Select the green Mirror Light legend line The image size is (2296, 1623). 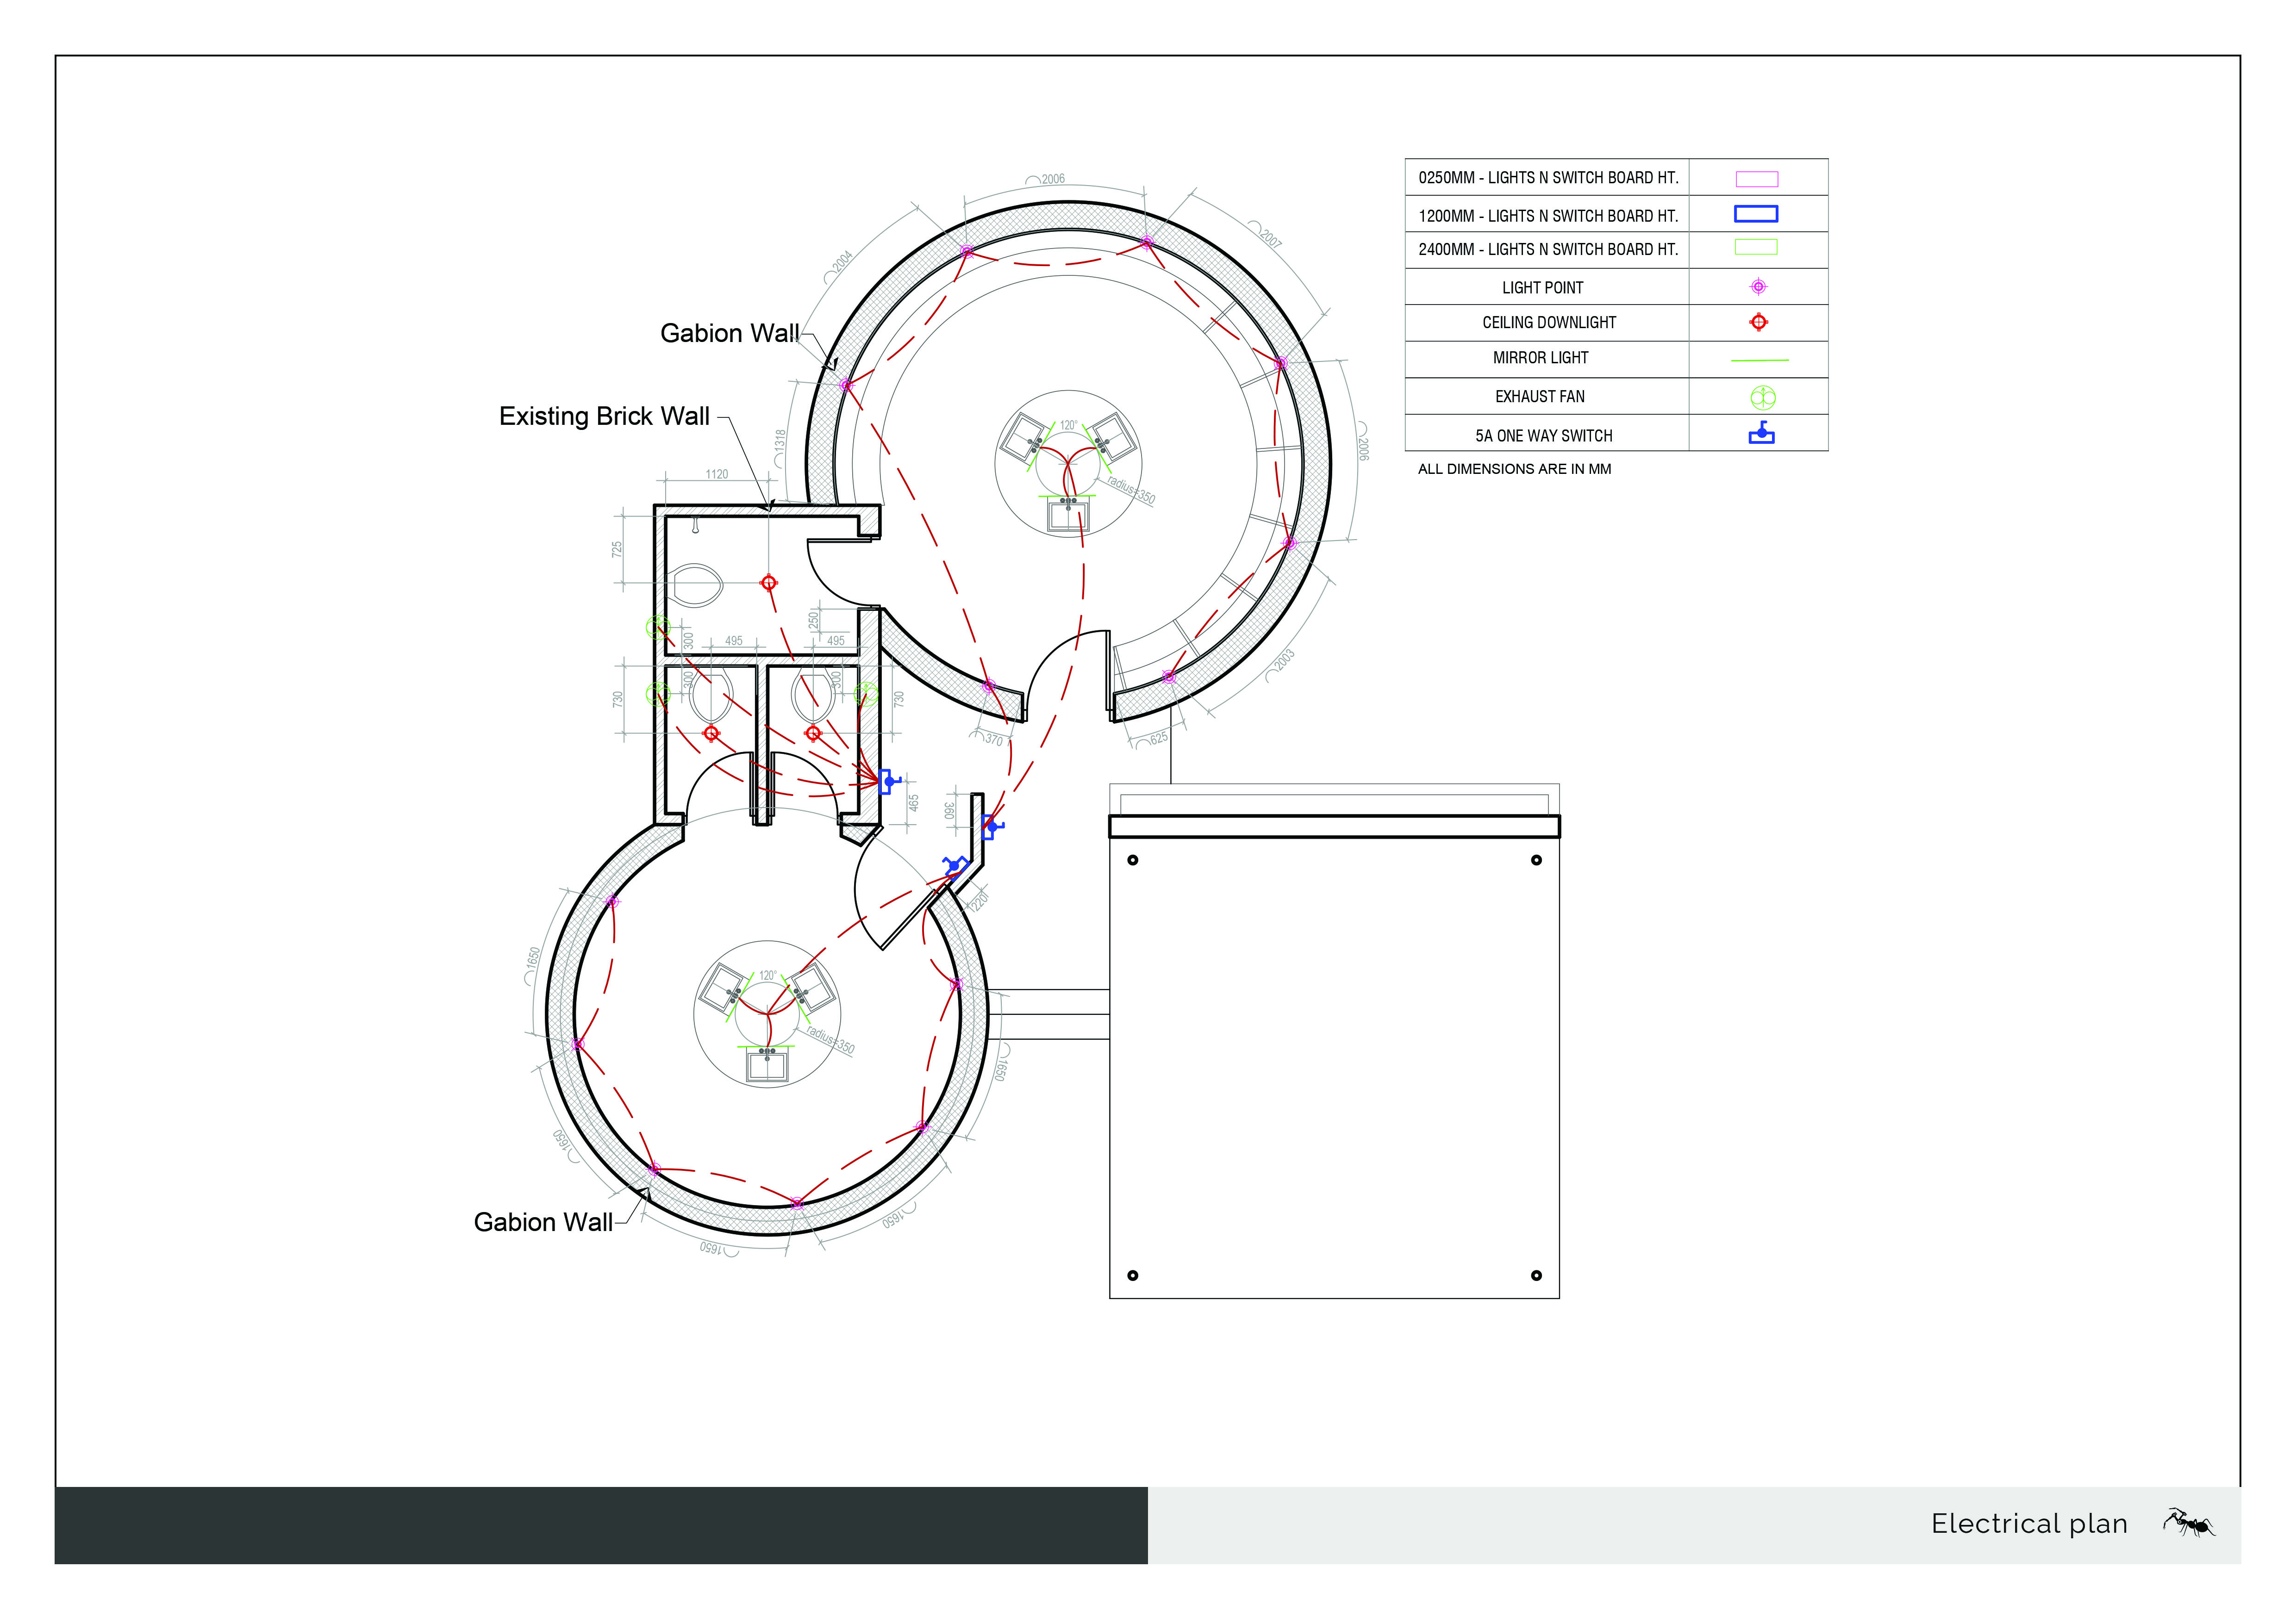[1759, 360]
